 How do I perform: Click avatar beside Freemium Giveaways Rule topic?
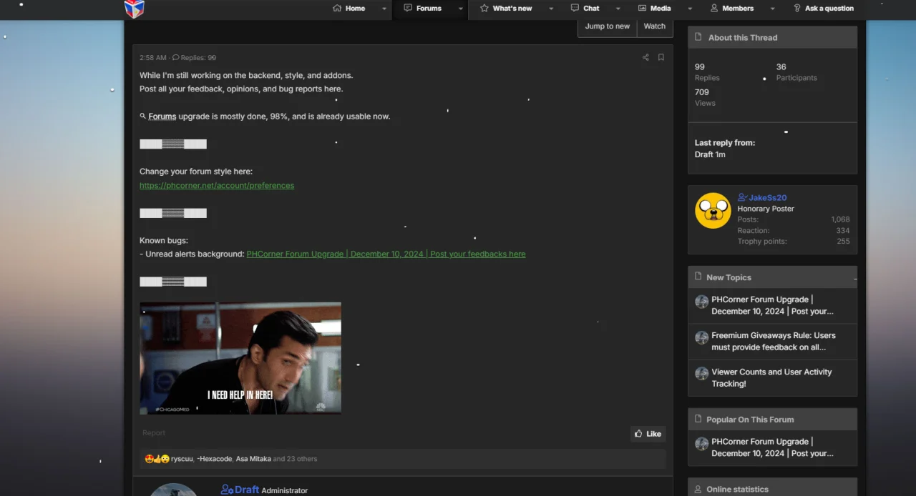(701, 337)
